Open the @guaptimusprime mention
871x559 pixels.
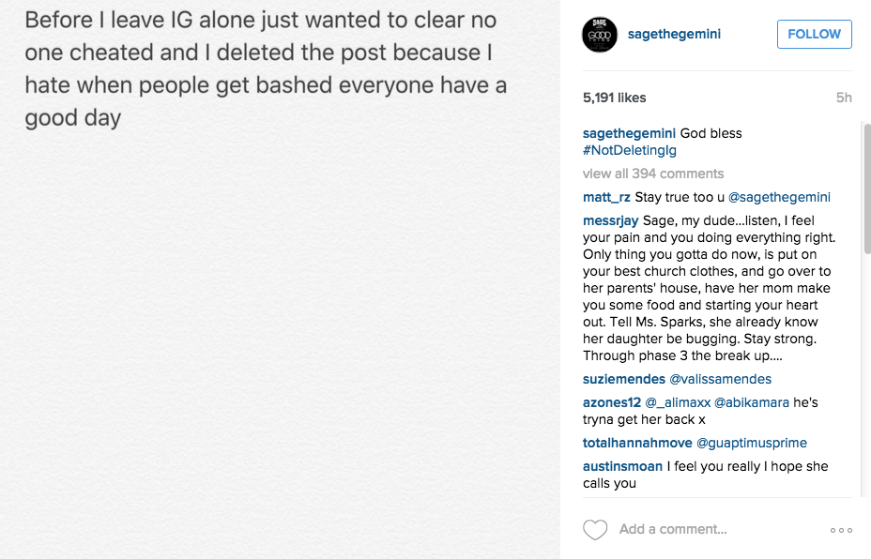[x=751, y=443]
